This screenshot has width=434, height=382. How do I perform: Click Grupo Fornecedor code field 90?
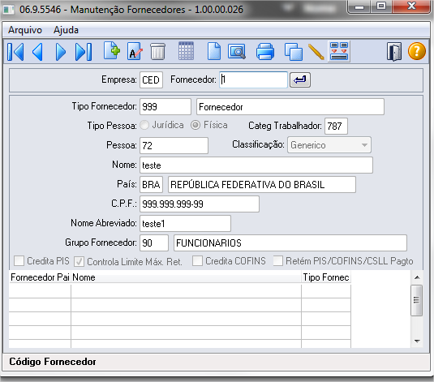[x=154, y=243]
